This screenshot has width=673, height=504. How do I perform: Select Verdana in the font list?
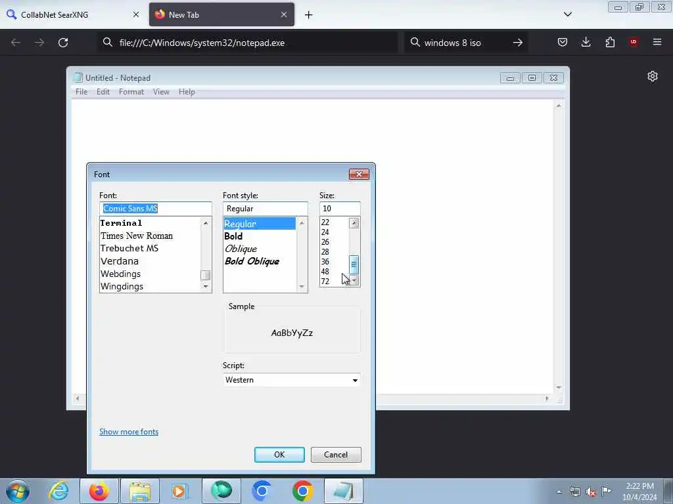tap(150, 261)
